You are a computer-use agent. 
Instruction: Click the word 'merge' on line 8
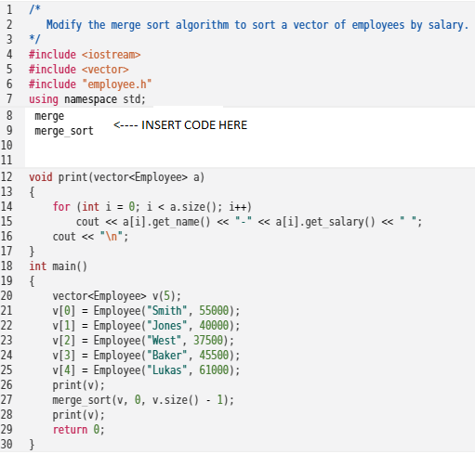click(49, 116)
